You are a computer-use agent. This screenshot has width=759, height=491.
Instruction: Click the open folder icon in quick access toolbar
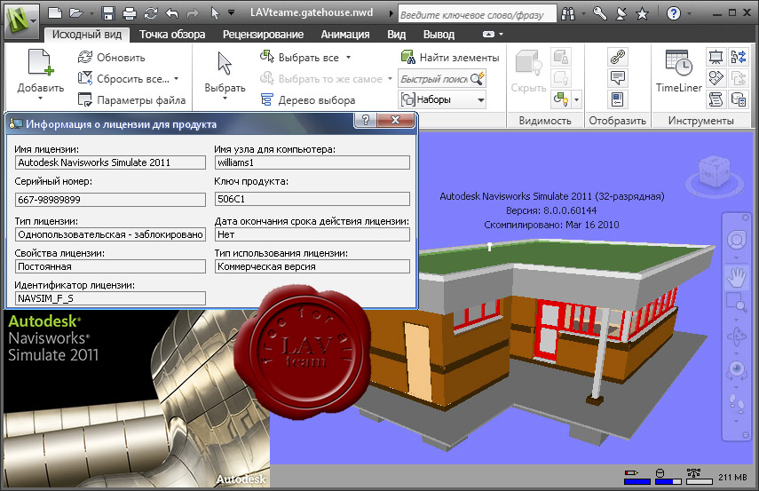76,13
